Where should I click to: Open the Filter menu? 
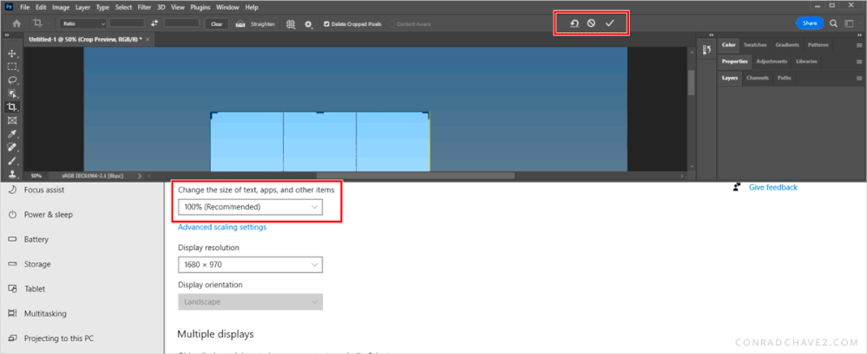tap(144, 8)
